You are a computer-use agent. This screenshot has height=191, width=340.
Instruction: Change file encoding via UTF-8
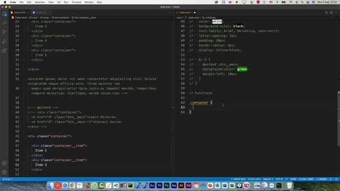tap(279, 179)
